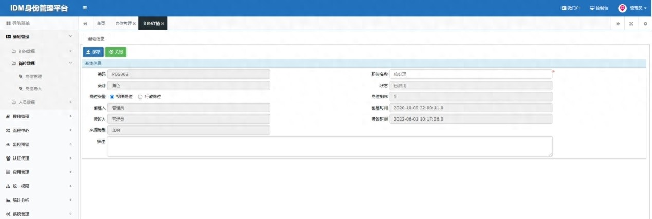Open the 管理员 user dropdown

(x=638, y=8)
